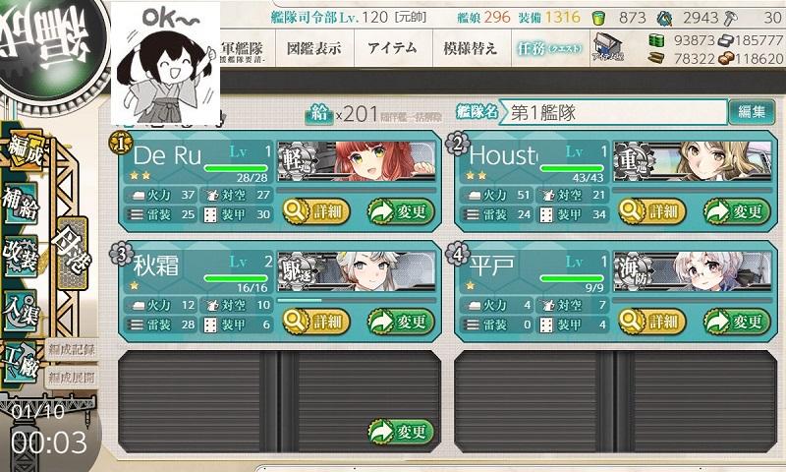Open the 工廠 factory sidebar icon
This screenshot has width=786, height=472.
tap(20, 360)
